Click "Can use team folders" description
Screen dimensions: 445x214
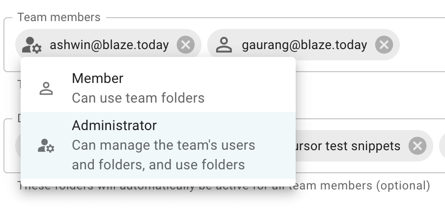138,98
